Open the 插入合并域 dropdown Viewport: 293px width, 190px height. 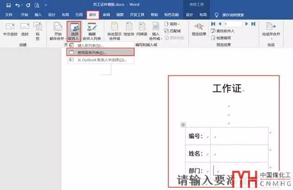(156, 31)
